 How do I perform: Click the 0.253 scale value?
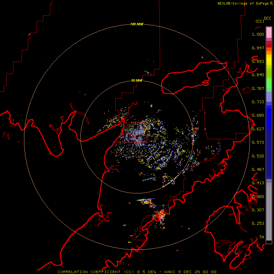(258, 223)
